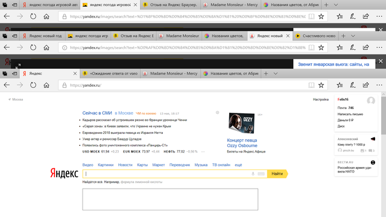Open reading view in front yandex.ru window
This screenshot has height=217, width=386.
[311, 85]
